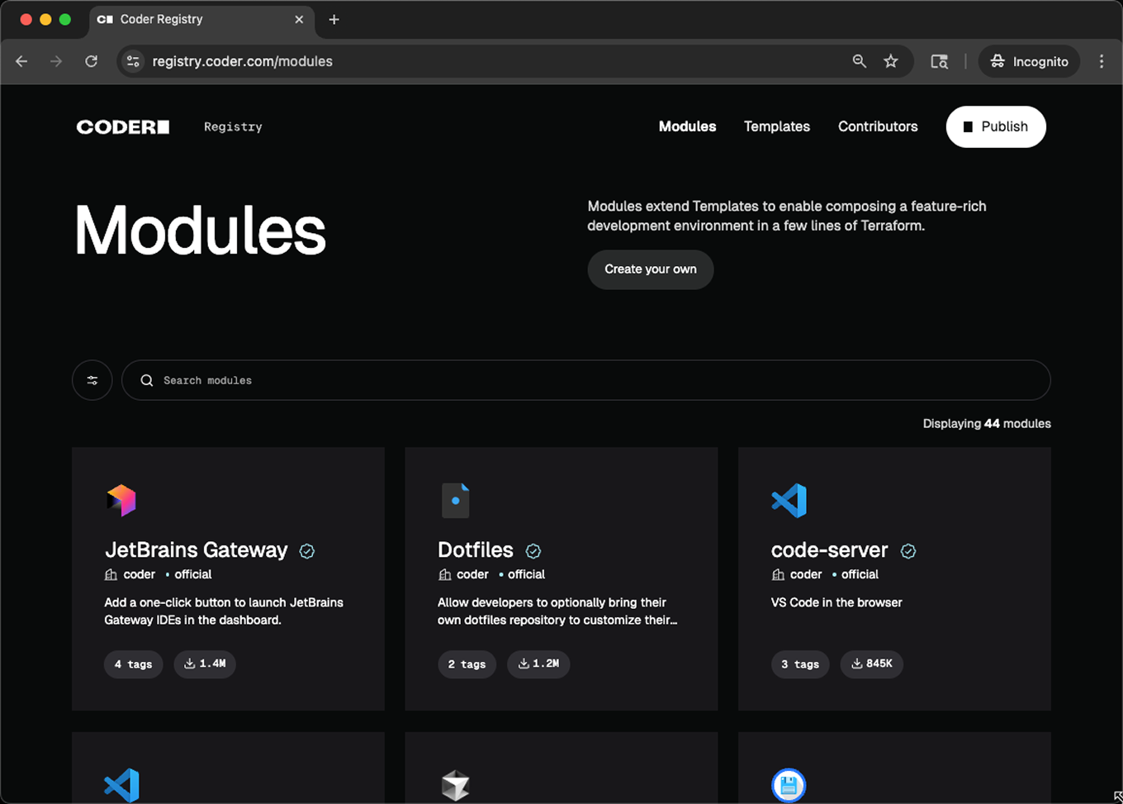Close the Coder Registry tab

pyautogui.click(x=299, y=19)
